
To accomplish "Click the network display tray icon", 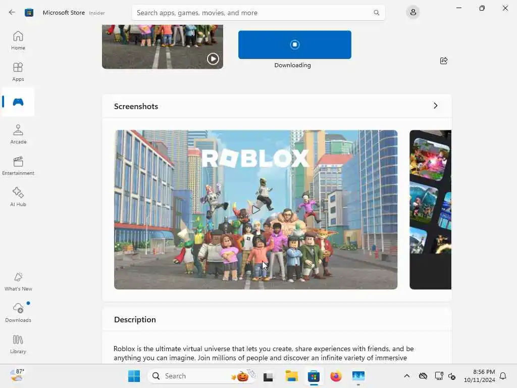I will 439,376.
